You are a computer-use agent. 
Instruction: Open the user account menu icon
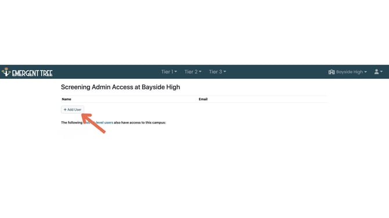coord(378,72)
